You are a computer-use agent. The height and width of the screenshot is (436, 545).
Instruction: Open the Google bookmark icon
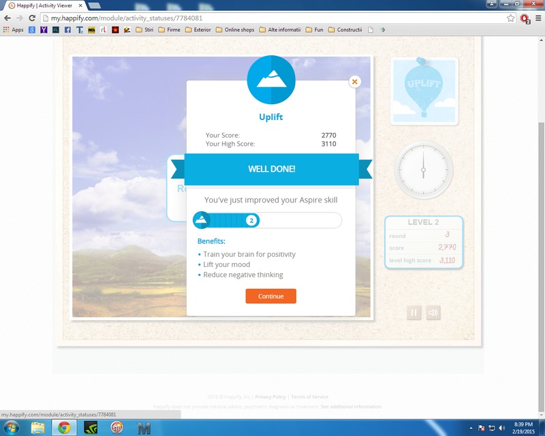pos(32,30)
